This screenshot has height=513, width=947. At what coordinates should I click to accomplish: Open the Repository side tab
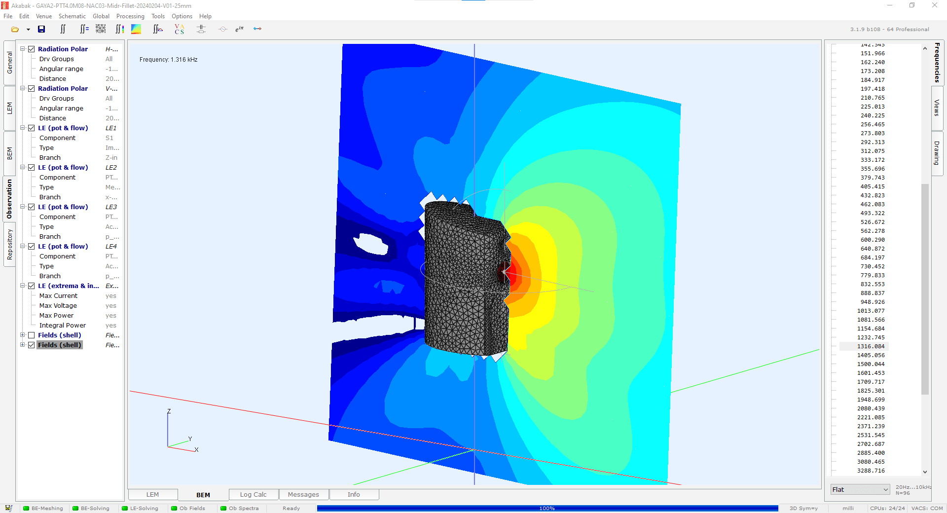point(9,244)
